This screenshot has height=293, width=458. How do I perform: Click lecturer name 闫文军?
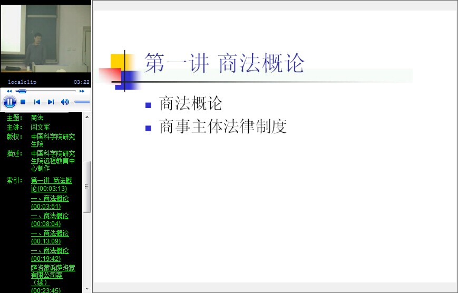pyautogui.click(x=40, y=127)
